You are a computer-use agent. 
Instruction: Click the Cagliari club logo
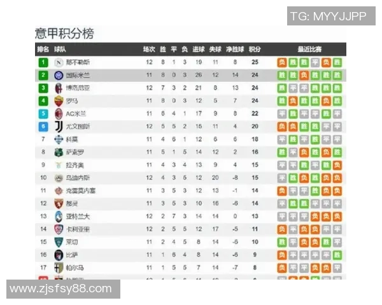(59, 229)
